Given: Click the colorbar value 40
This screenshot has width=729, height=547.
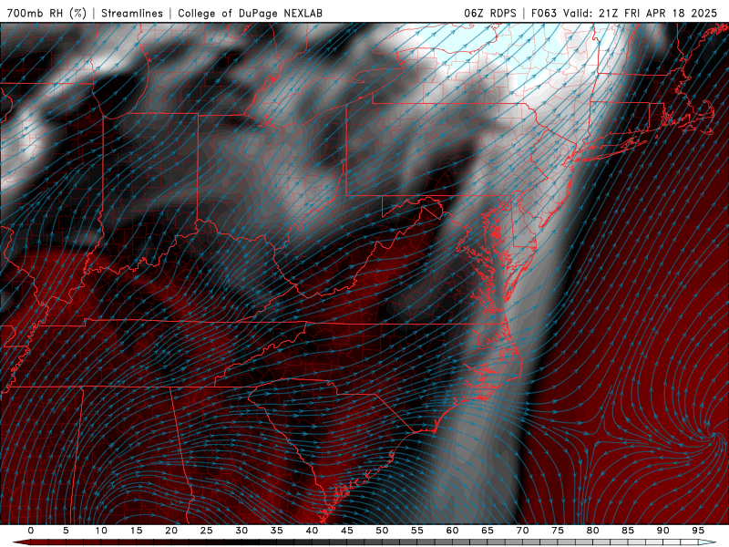Looking at the screenshot, I should click(x=312, y=531).
